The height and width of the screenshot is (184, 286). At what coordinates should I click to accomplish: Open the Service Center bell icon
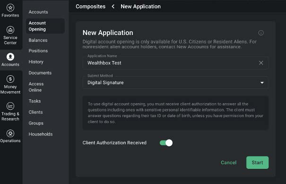(10, 30)
